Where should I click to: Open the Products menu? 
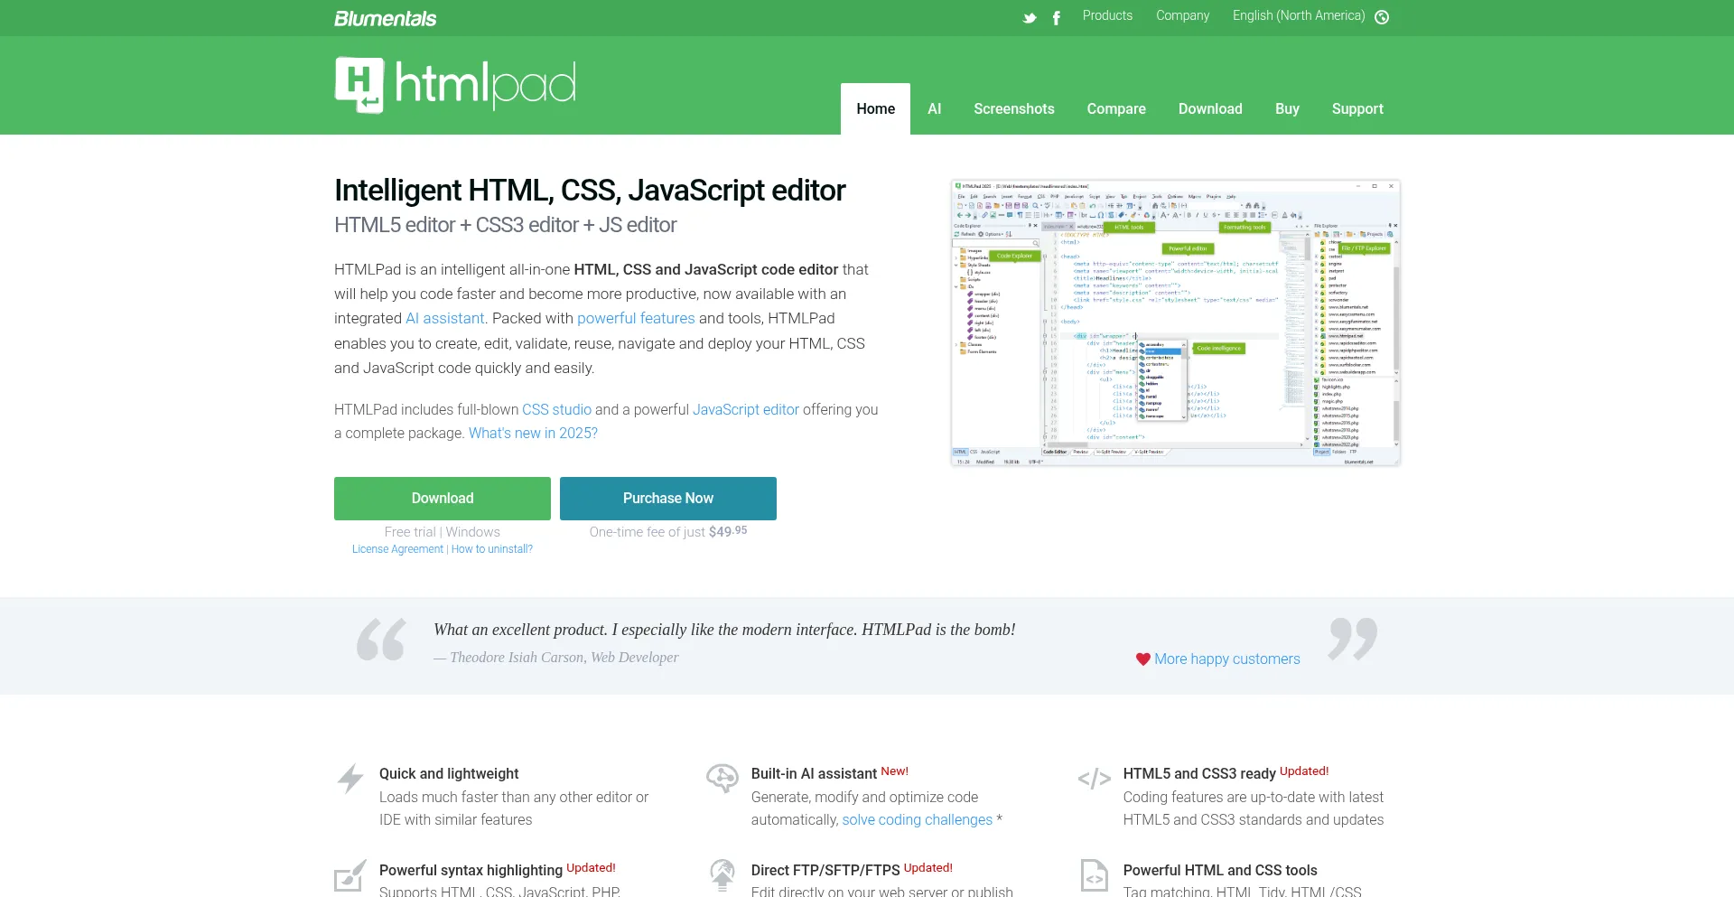(x=1107, y=15)
